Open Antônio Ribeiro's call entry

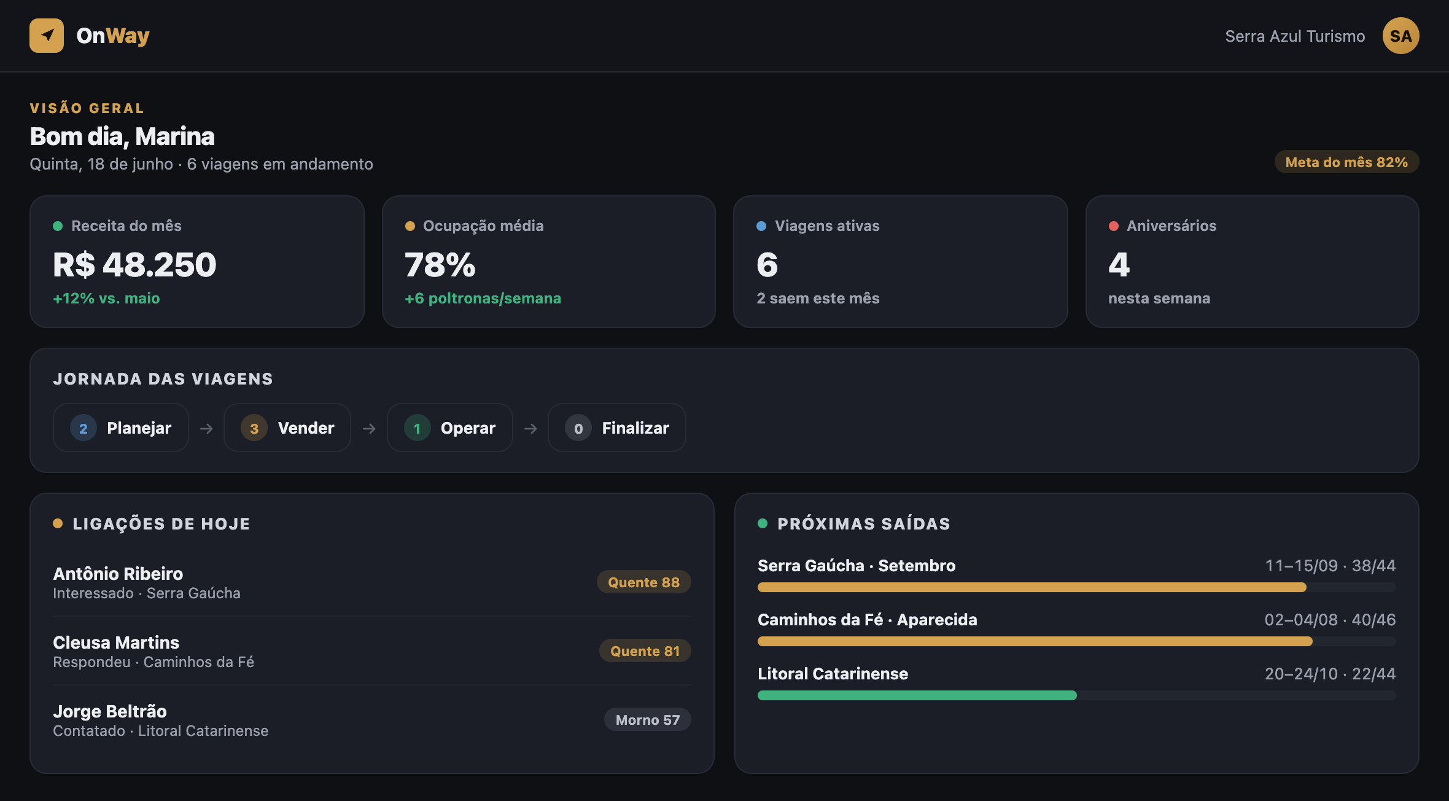pos(372,582)
